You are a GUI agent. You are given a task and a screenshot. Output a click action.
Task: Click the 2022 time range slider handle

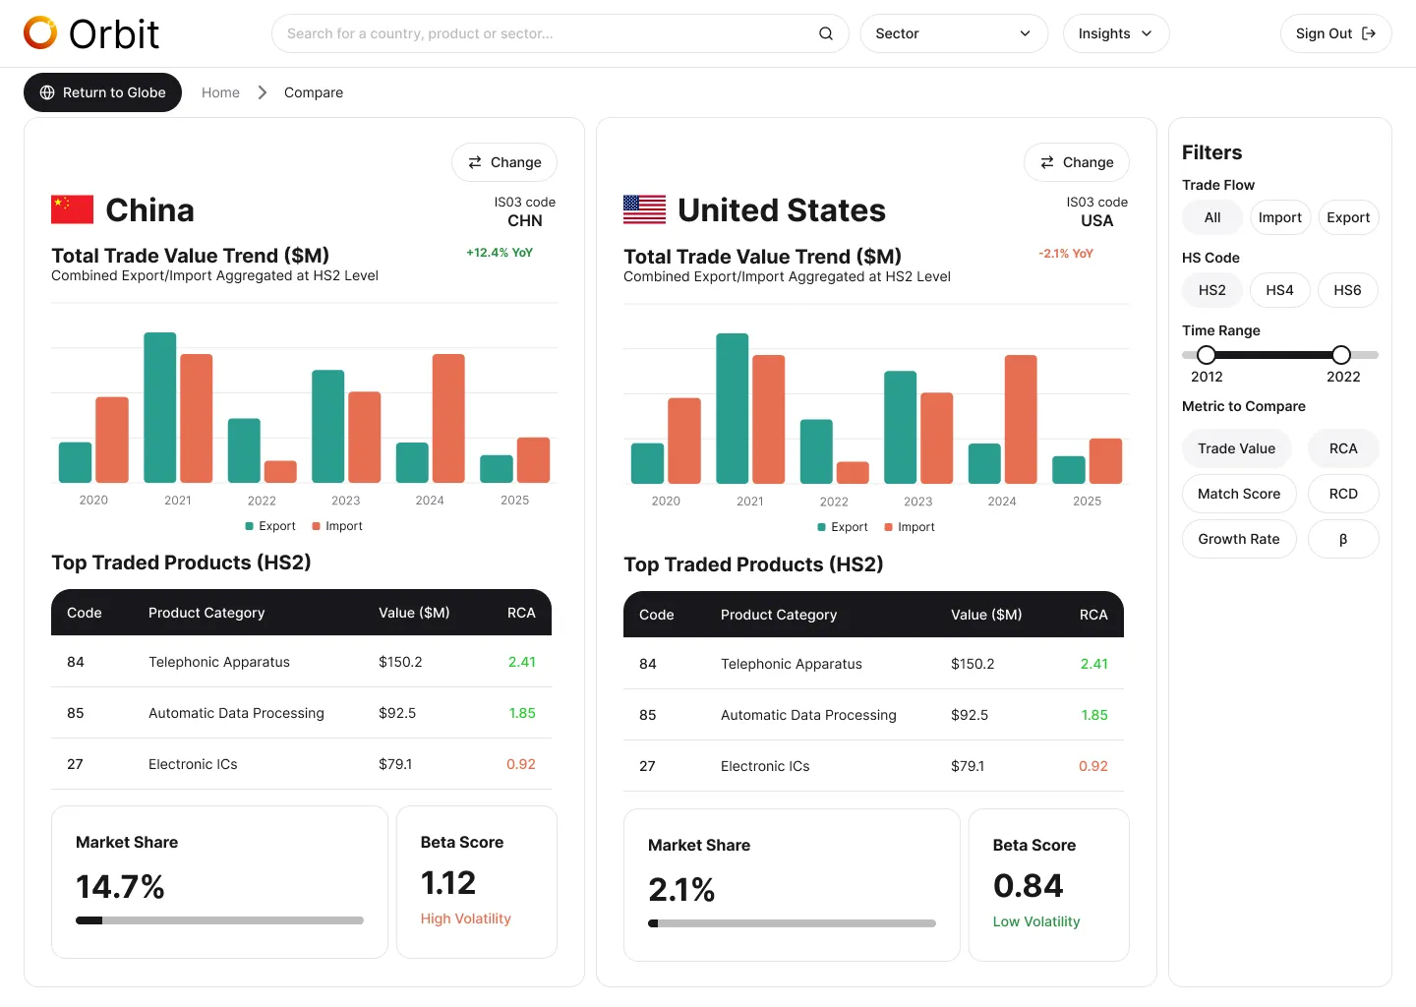1341,355
